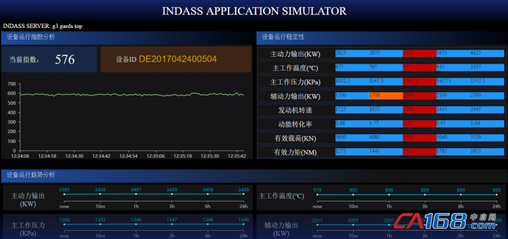Click the 主工作压力 (KPa) trend chart label
The width and height of the screenshot is (508, 239).
tap(28, 229)
